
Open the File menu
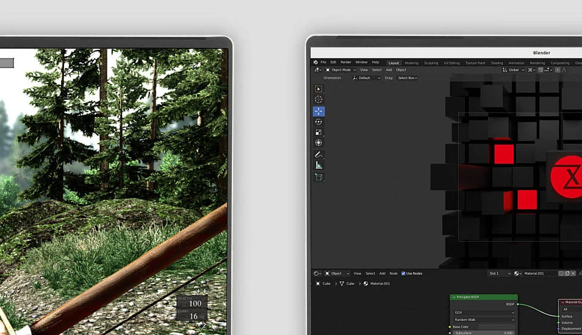click(x=323, y=62)
